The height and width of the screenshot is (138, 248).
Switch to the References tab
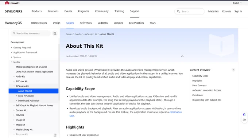(86, 23)
